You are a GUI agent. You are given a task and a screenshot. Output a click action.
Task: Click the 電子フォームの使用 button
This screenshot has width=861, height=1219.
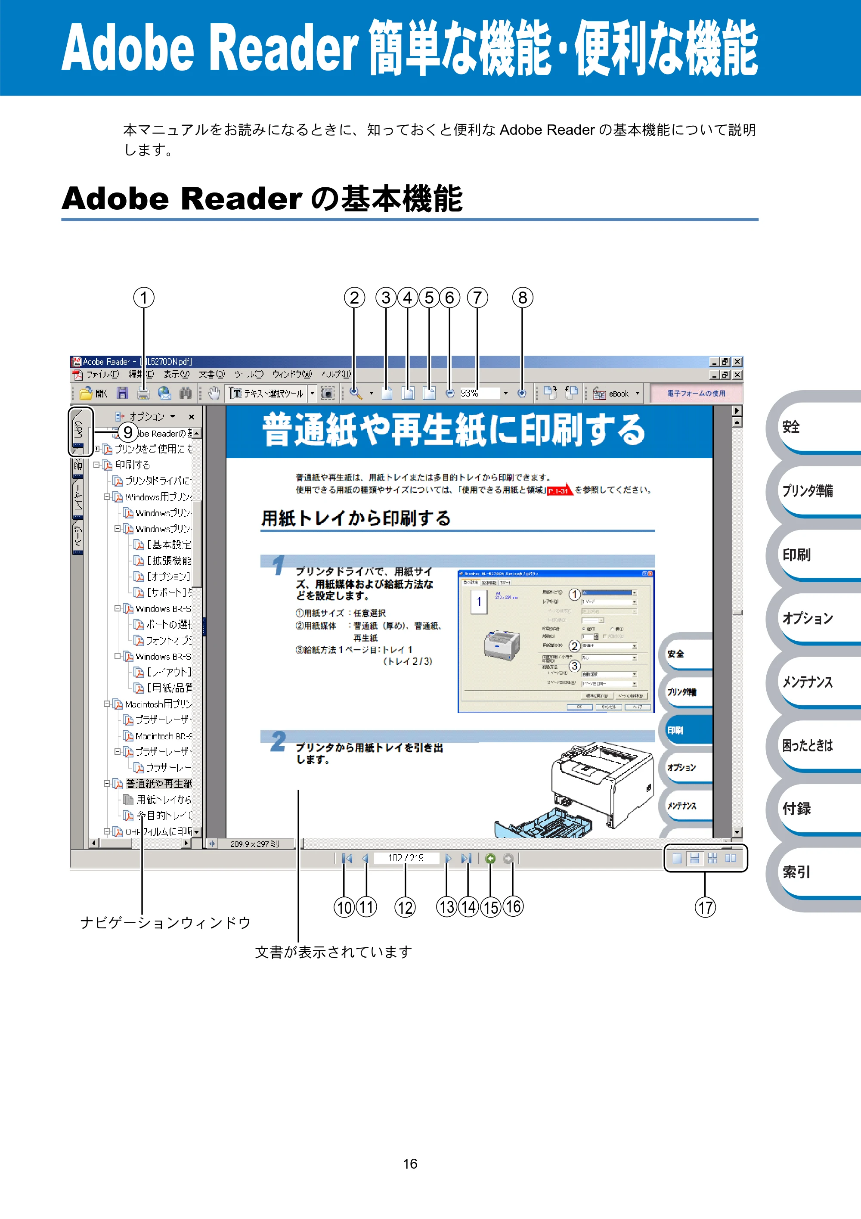tap(696, 394)
